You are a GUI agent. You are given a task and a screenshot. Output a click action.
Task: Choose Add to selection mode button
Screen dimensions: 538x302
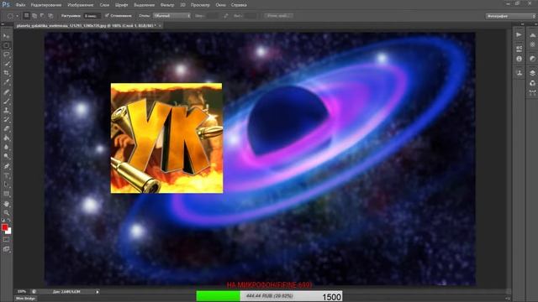click(34, 16)
